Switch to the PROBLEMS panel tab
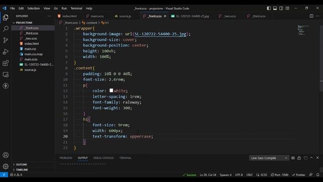Screen dimensions: 323x182 pyautogui.click(x=66, y=158)
